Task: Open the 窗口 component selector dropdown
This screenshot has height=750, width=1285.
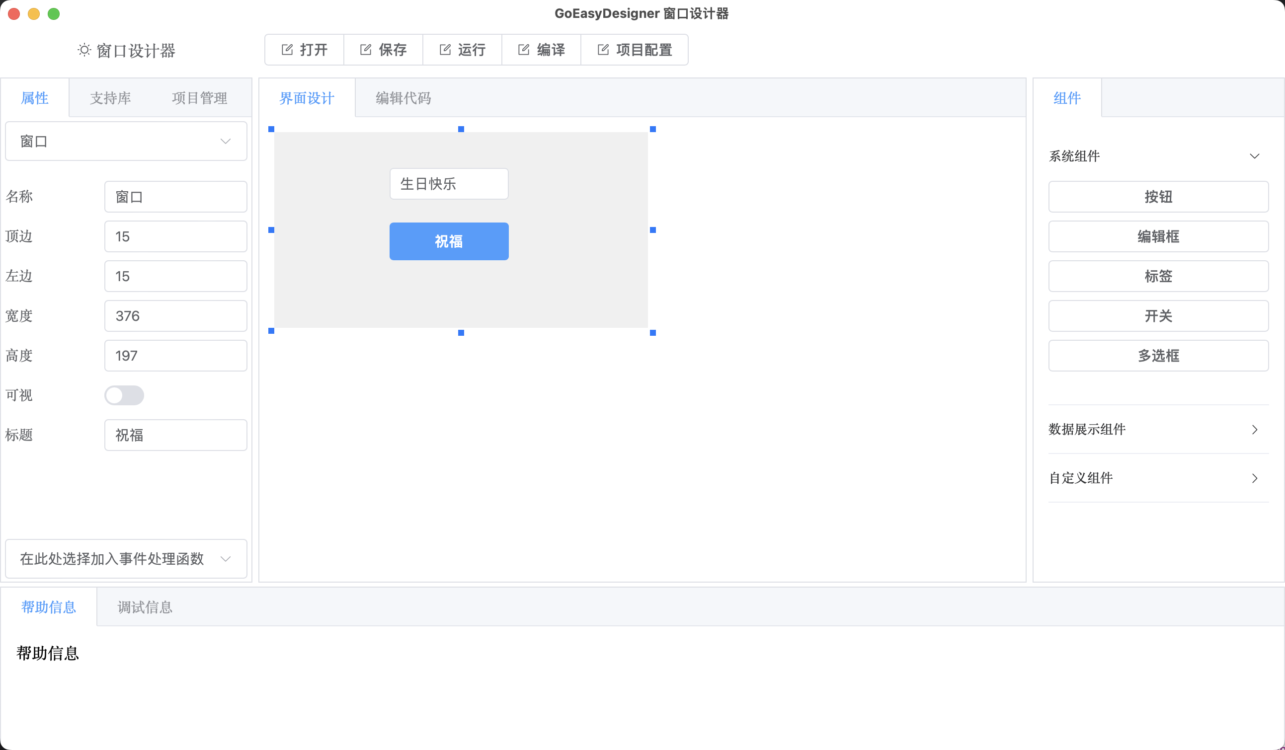Action: tap(126, 141)
